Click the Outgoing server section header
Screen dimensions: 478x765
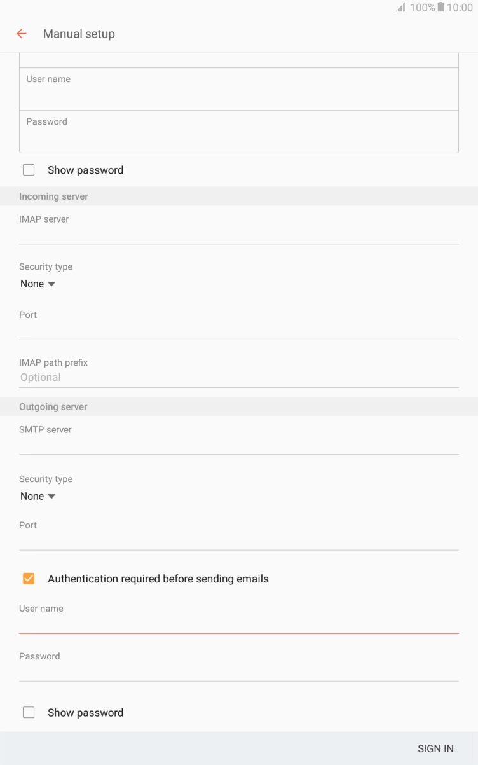pos(53,406)
